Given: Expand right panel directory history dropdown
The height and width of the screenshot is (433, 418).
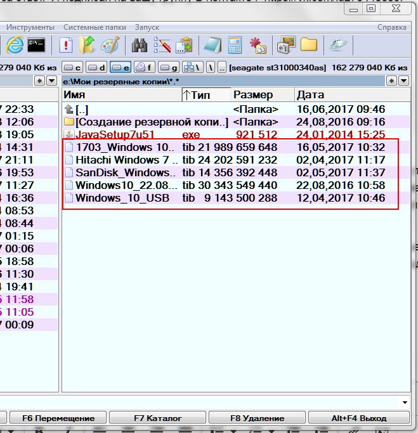Looking at the screenshot, I should tap(403, 81).
